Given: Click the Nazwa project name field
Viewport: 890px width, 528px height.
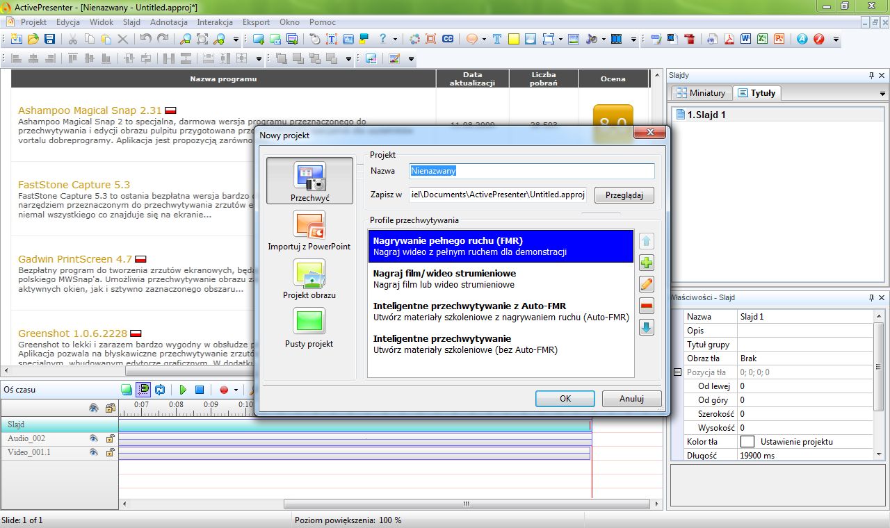Looking at the screenshot, I should [532, 171].
